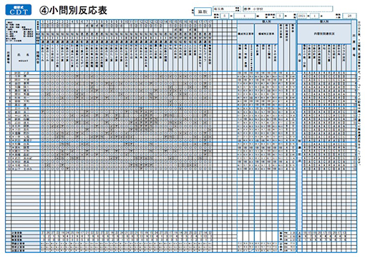This screenshot has width=365, height=257.
Task: Click the first summary row label at bottom
Action: pos(23,233)
